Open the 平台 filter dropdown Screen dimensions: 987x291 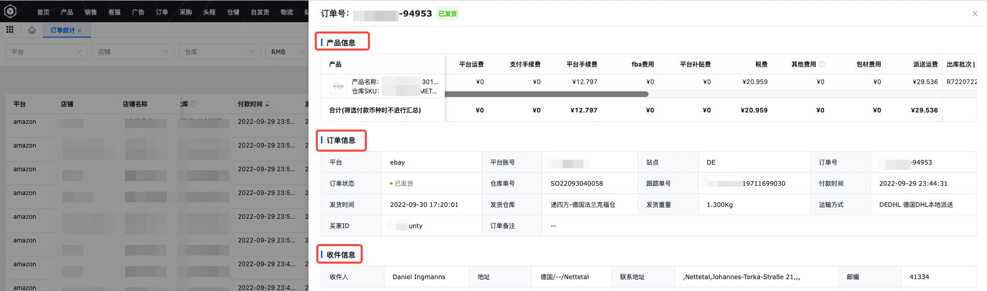pyautogui.click(x=46, y=52)
